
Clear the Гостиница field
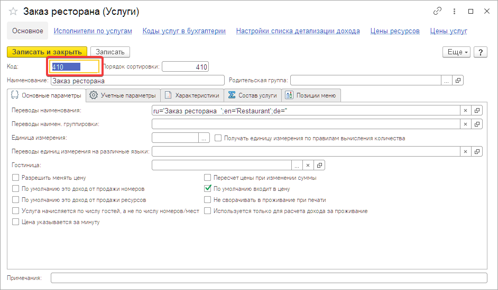pos(308,165)
